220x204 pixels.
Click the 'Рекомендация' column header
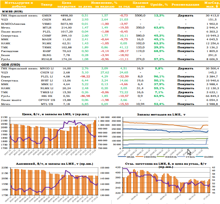(185, 5)
